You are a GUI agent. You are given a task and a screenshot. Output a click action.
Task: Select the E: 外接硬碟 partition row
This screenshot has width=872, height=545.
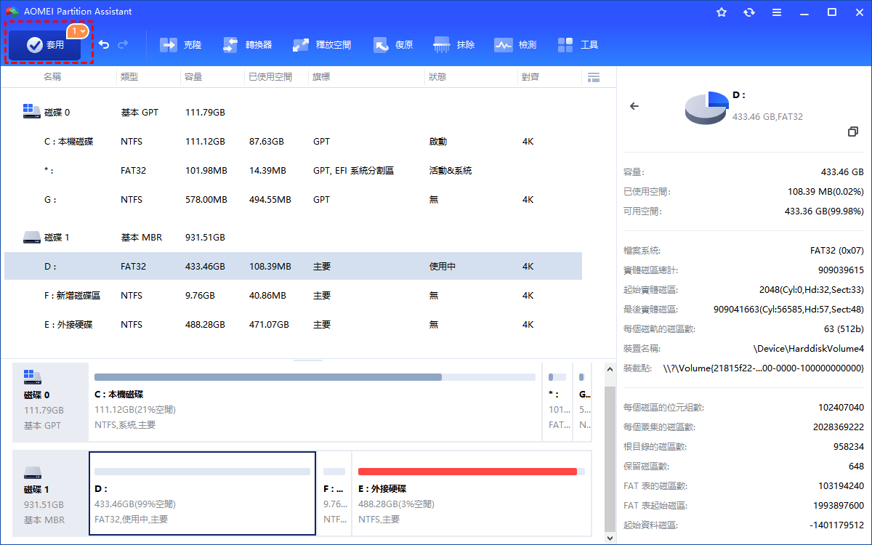click(x=294, y=325)
